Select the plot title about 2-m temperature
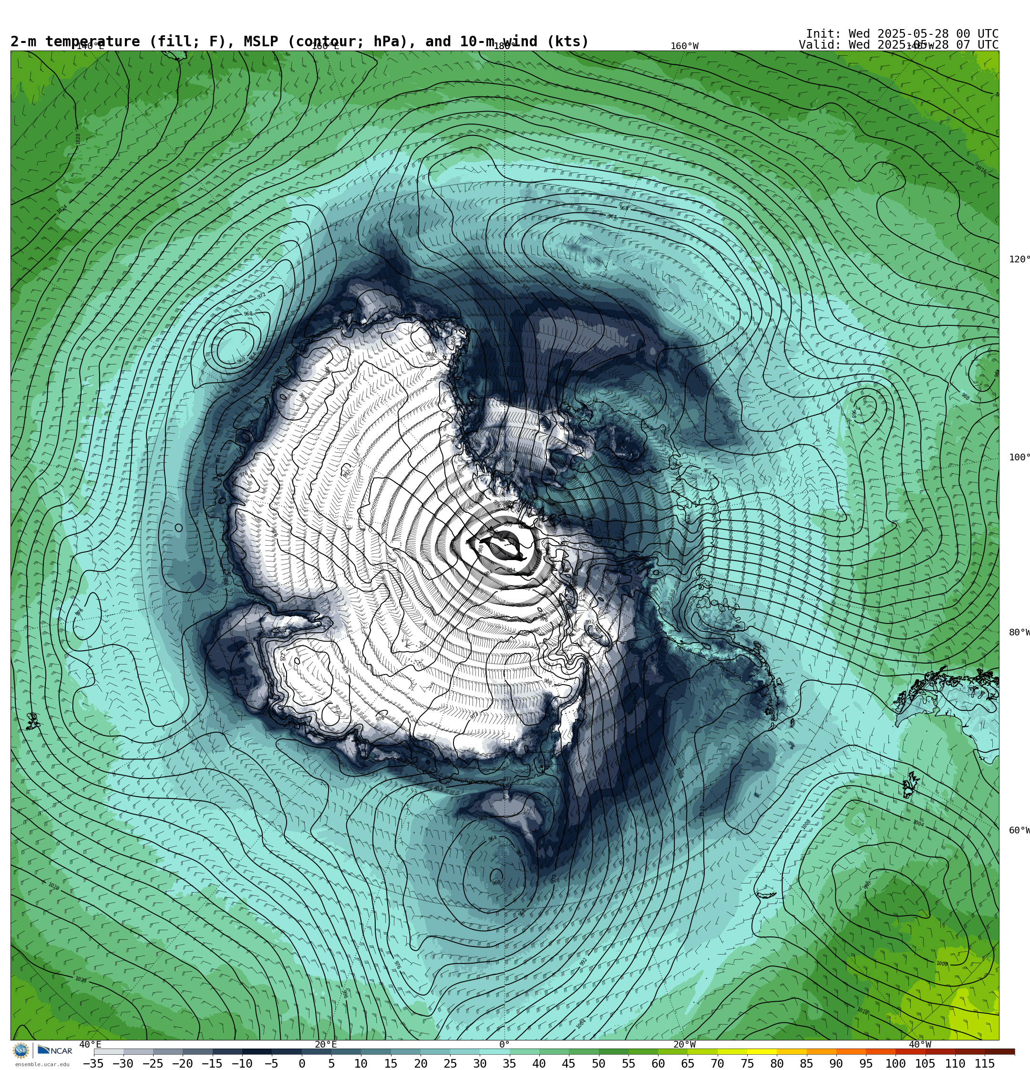This screenshot has width=1030, height=1070. (299, 42)
